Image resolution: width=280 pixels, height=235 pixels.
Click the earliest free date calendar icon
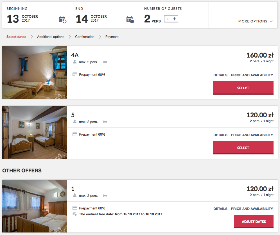click(x=75, y=214)
